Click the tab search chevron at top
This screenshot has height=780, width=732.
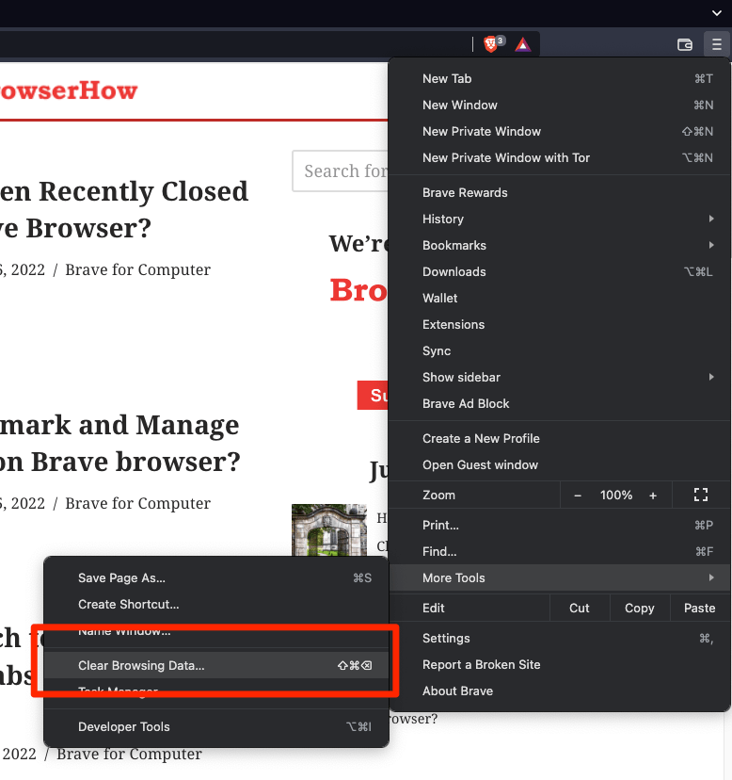717,13
